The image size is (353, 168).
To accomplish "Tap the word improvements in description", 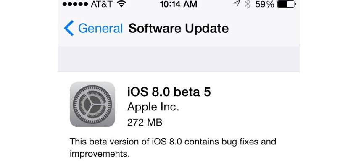I will coord(100,154).
